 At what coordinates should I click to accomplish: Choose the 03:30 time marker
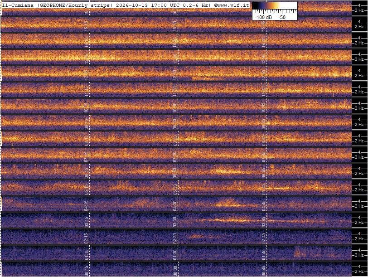pos(175,222)
